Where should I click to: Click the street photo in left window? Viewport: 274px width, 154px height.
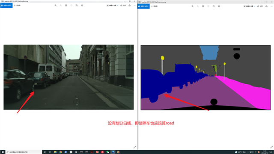point(68,77)
